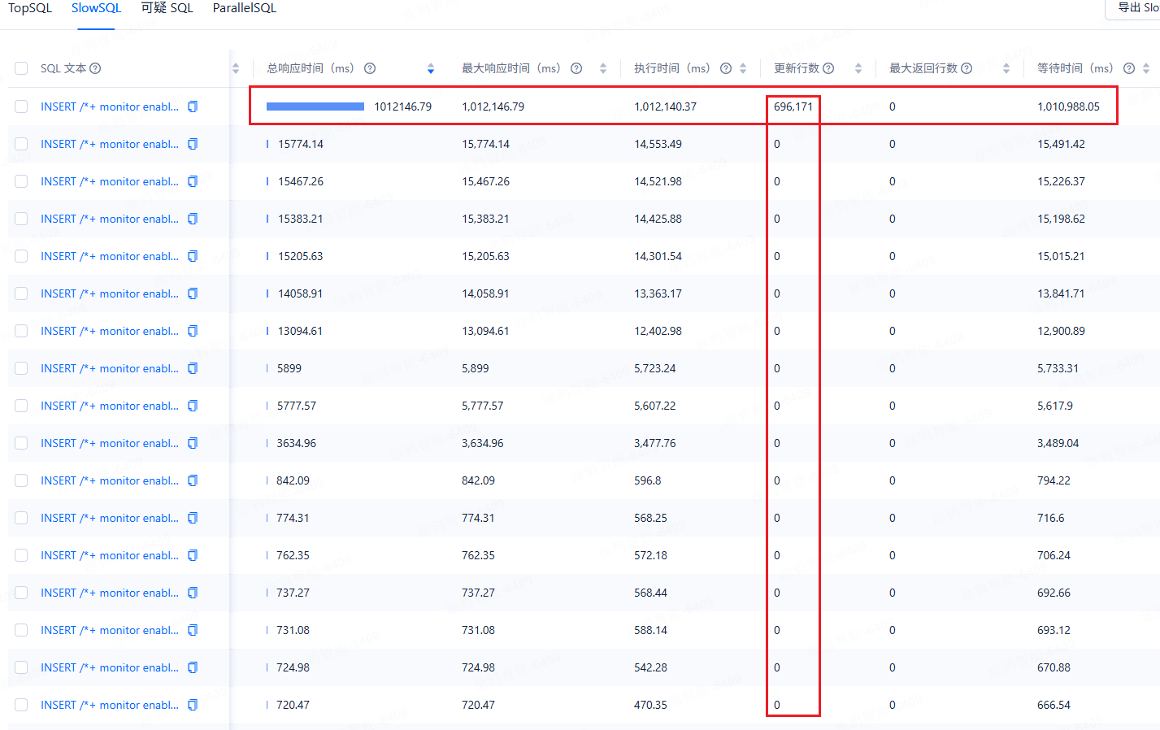Click the export button at top right
This screenshot has width=1160, height=730.
(x=1136, y=8)
